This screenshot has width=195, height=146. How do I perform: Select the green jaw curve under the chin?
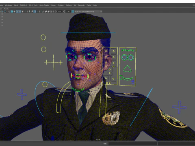click(x=78, y=90)
